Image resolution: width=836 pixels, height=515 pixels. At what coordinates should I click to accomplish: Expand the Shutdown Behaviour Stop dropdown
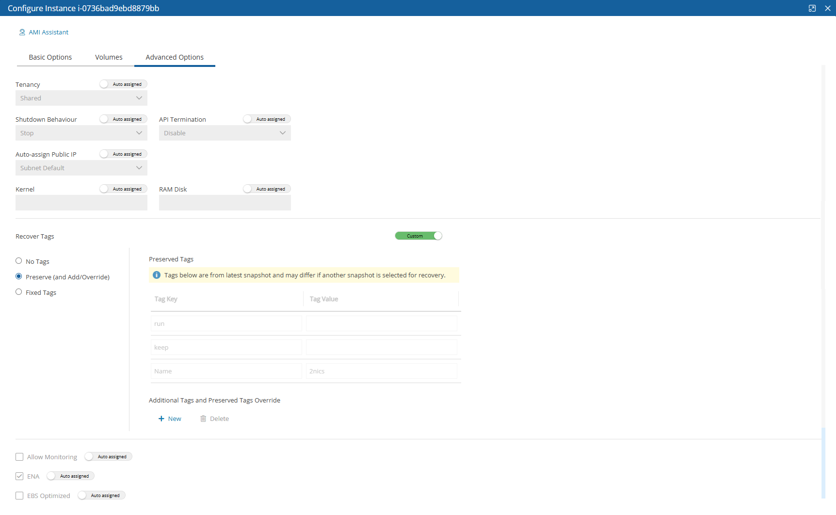coord(81,133)
